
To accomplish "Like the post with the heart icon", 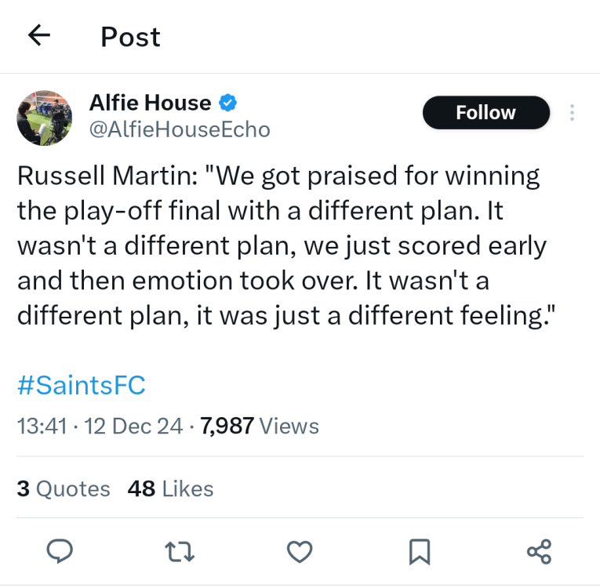I will (x=300, y=552).
